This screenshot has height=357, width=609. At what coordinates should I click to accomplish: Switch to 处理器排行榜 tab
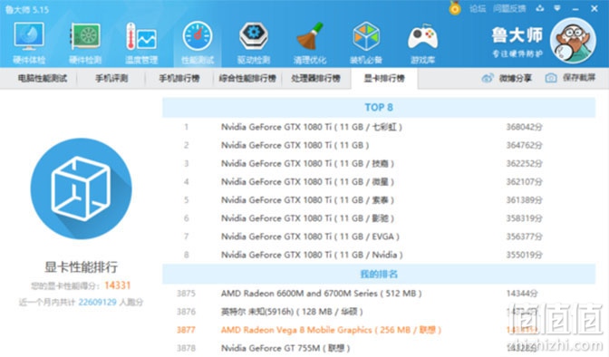tap(315, 79)
